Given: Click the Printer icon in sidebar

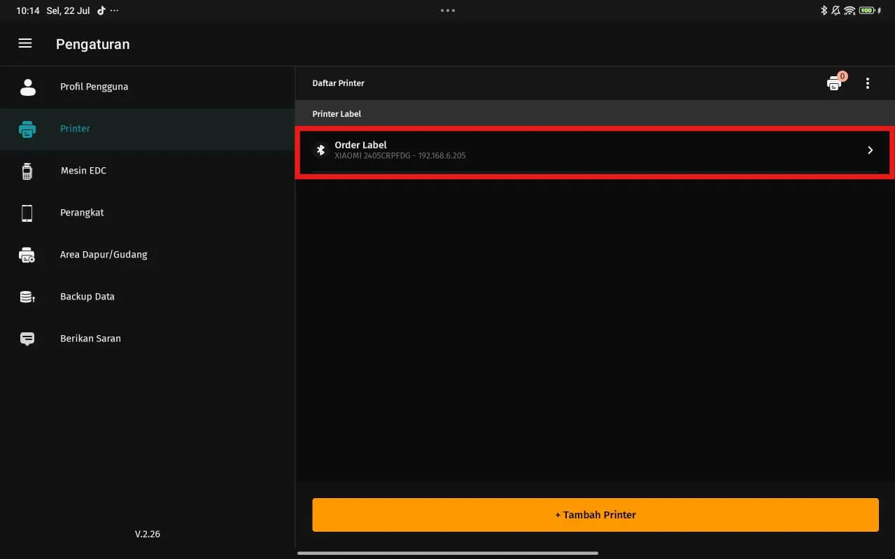Looking at the screenshot, I should pyautogui.click(x=27, y=129).
